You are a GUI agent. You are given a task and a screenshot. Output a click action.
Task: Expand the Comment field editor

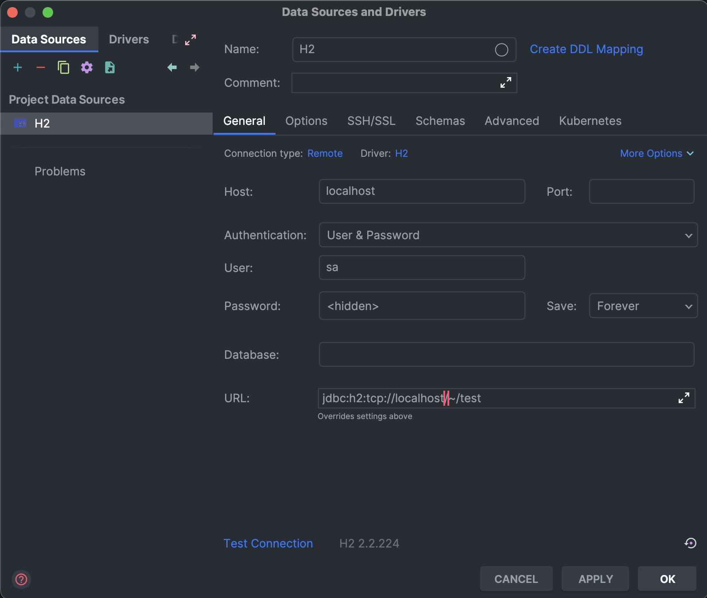point(505,83)
